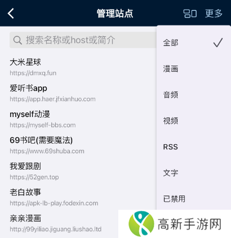Select the RSS filter option

tap(193, 147)
